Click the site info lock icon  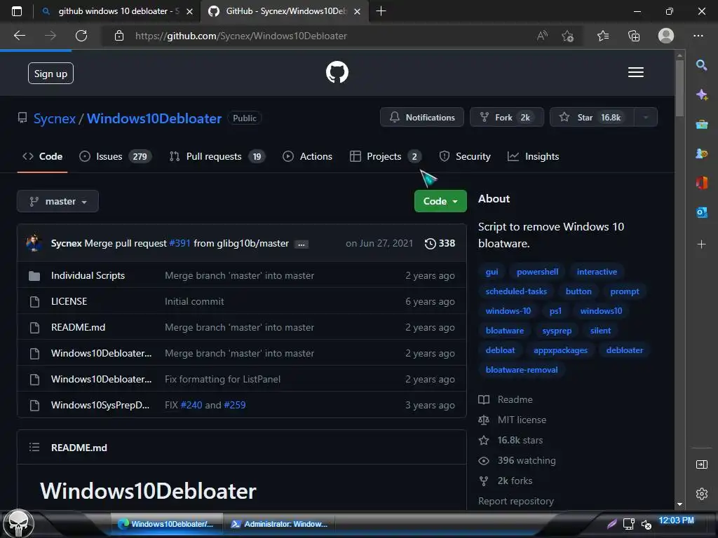119,36
